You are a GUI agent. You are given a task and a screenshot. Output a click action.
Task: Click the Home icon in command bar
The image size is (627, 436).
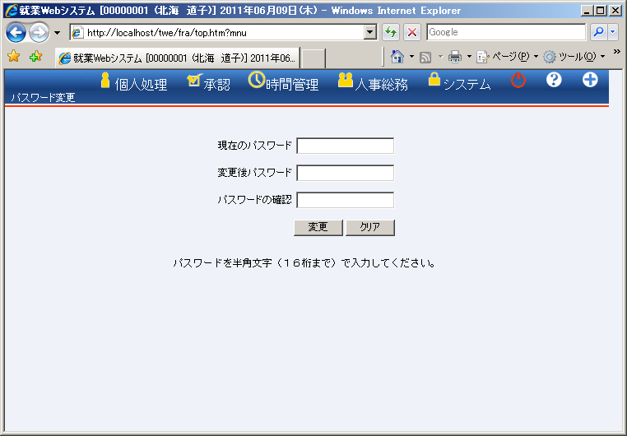coord(397,57)
